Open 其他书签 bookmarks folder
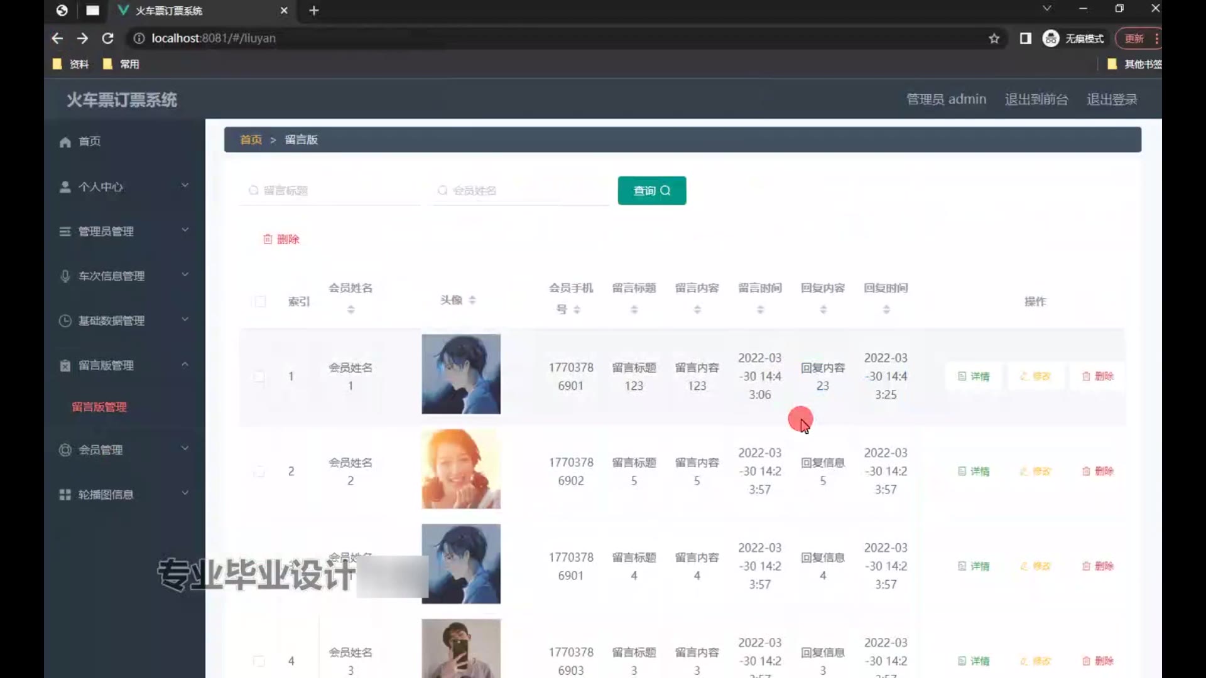Screen dimensions: 1206x678 click(1134, 64)
